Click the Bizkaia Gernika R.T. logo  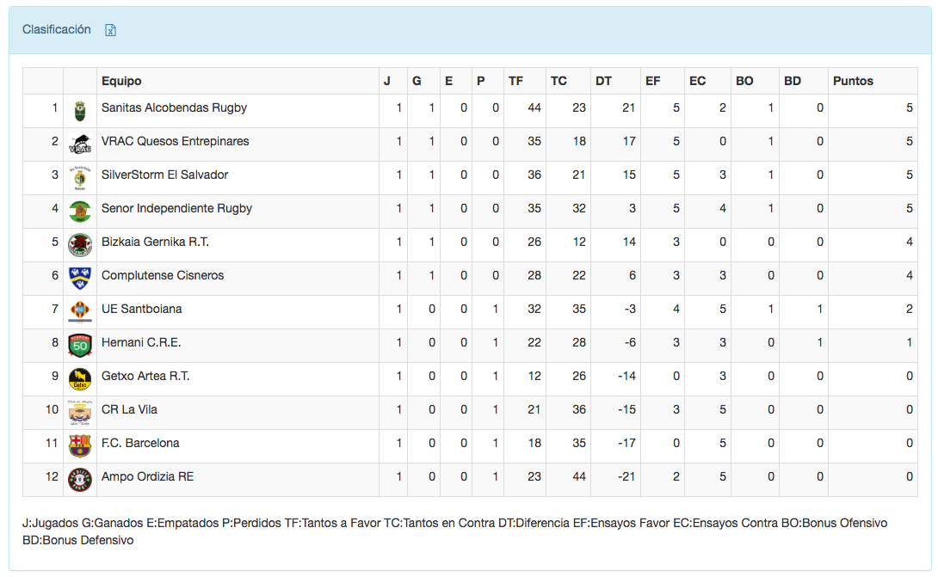pos(80,243)
